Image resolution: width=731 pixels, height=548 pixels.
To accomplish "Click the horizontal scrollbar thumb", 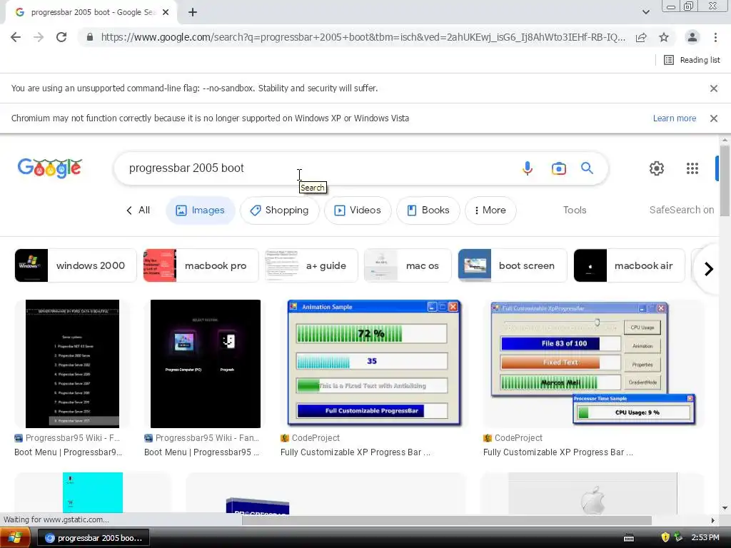I will point(447,520).
